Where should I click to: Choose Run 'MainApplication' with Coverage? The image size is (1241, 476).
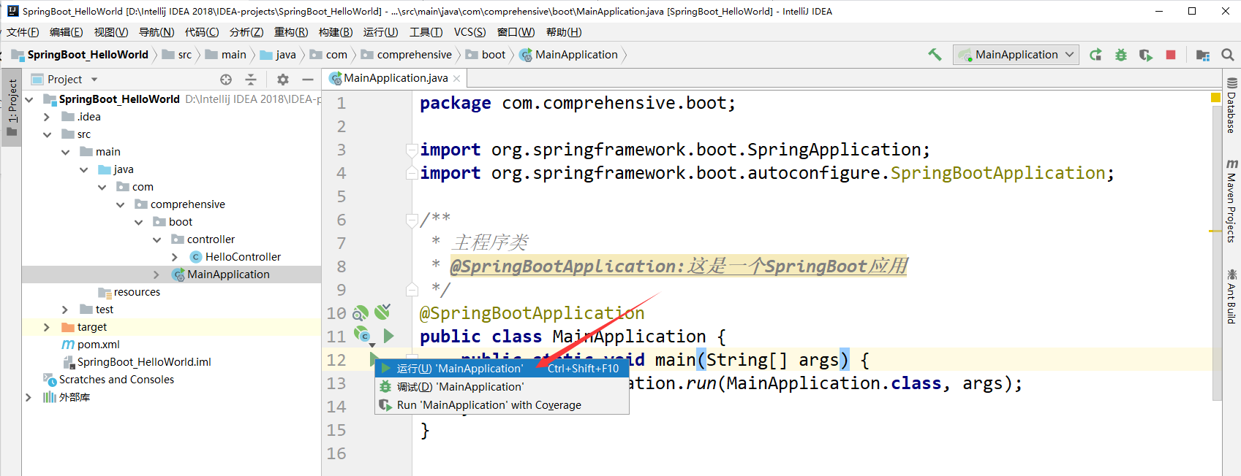502,405
